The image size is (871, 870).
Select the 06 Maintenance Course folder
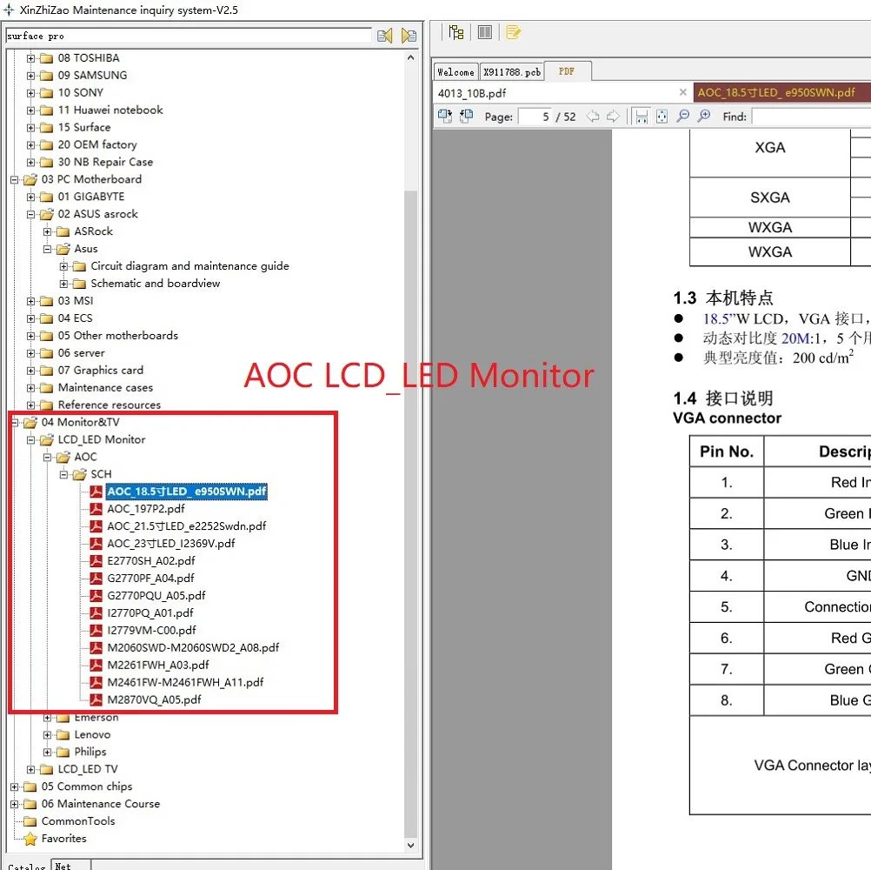(101, 804)
